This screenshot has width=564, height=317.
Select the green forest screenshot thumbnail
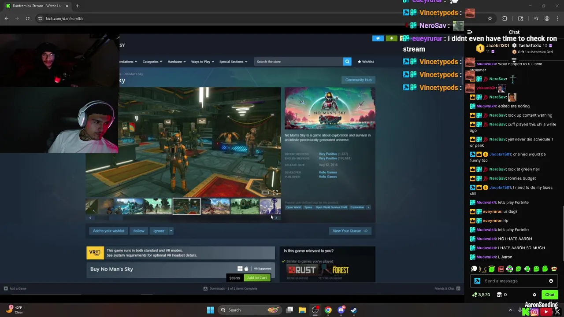pyautogui.click(x=245, y=206)
